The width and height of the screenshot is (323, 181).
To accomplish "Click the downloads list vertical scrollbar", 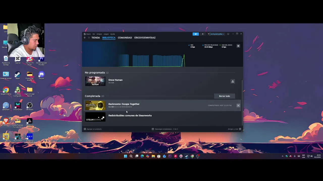I will point(242,102).
